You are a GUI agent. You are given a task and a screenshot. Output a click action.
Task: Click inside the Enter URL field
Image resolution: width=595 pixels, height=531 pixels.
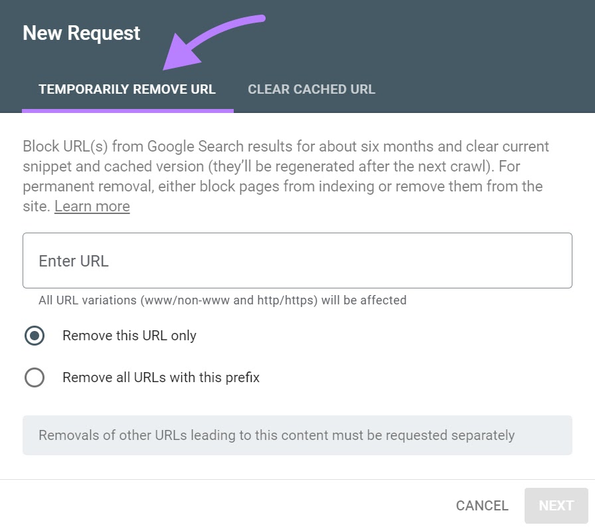click(297, 260)
